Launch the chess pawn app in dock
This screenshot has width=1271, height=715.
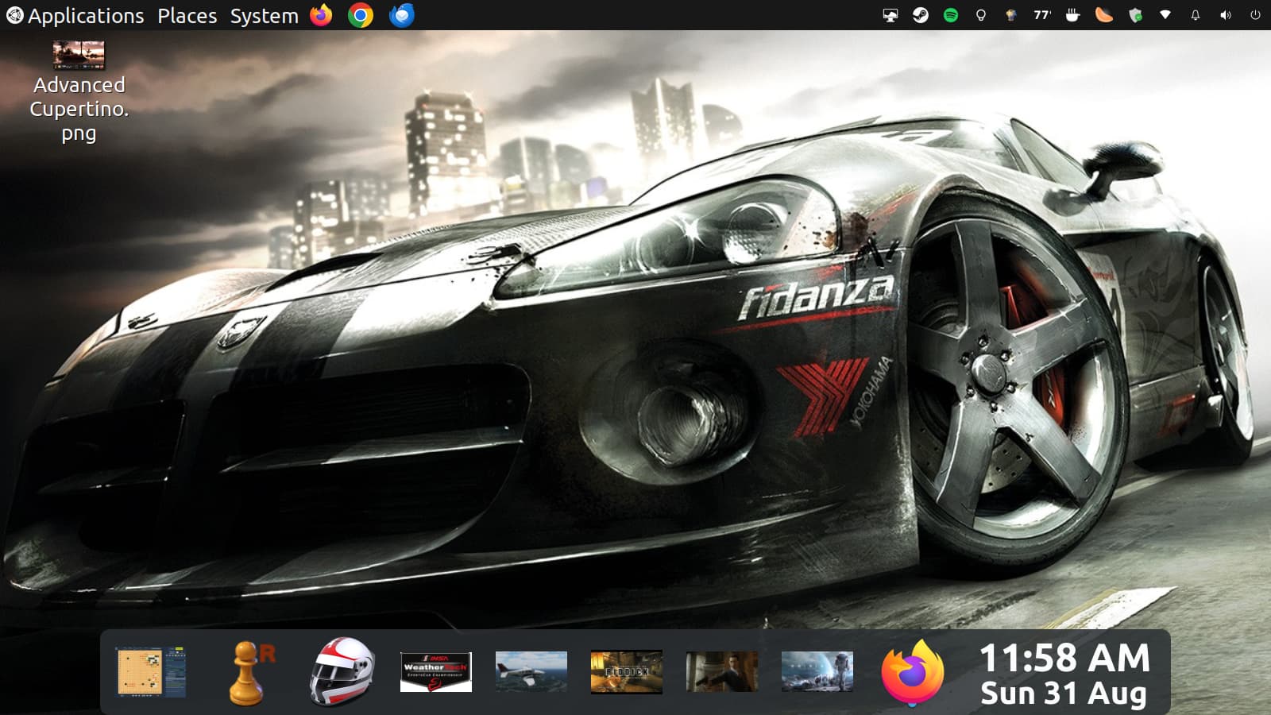tap(248, 673)
